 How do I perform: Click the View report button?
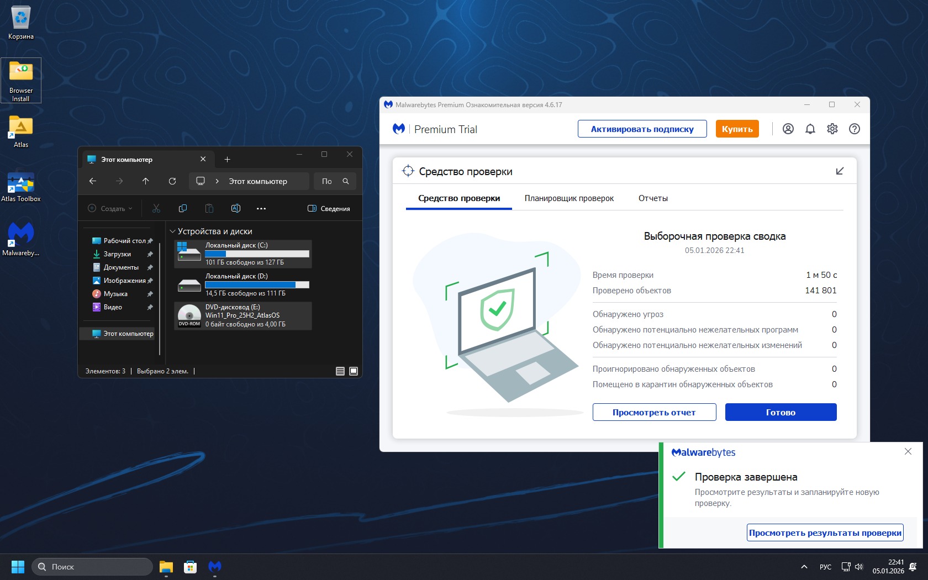click(x=654, y=412)
